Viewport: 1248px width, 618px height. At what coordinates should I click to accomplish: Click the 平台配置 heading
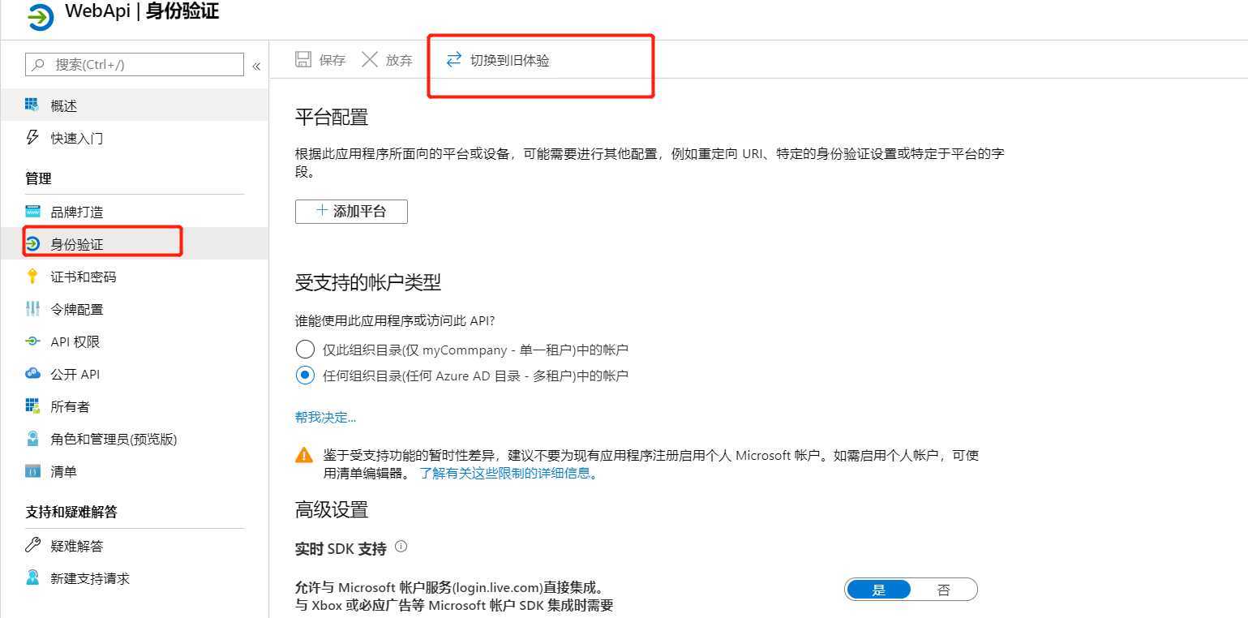coord(332,117)
